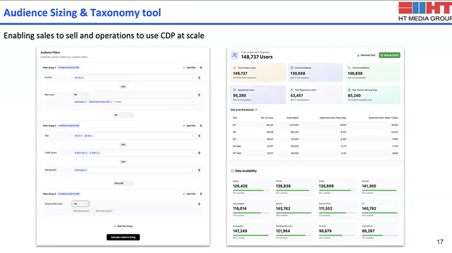Click the Income availability progress bar
Image resolution: width=452 pixels, height=253 pixels.
(x=337, y=235)
